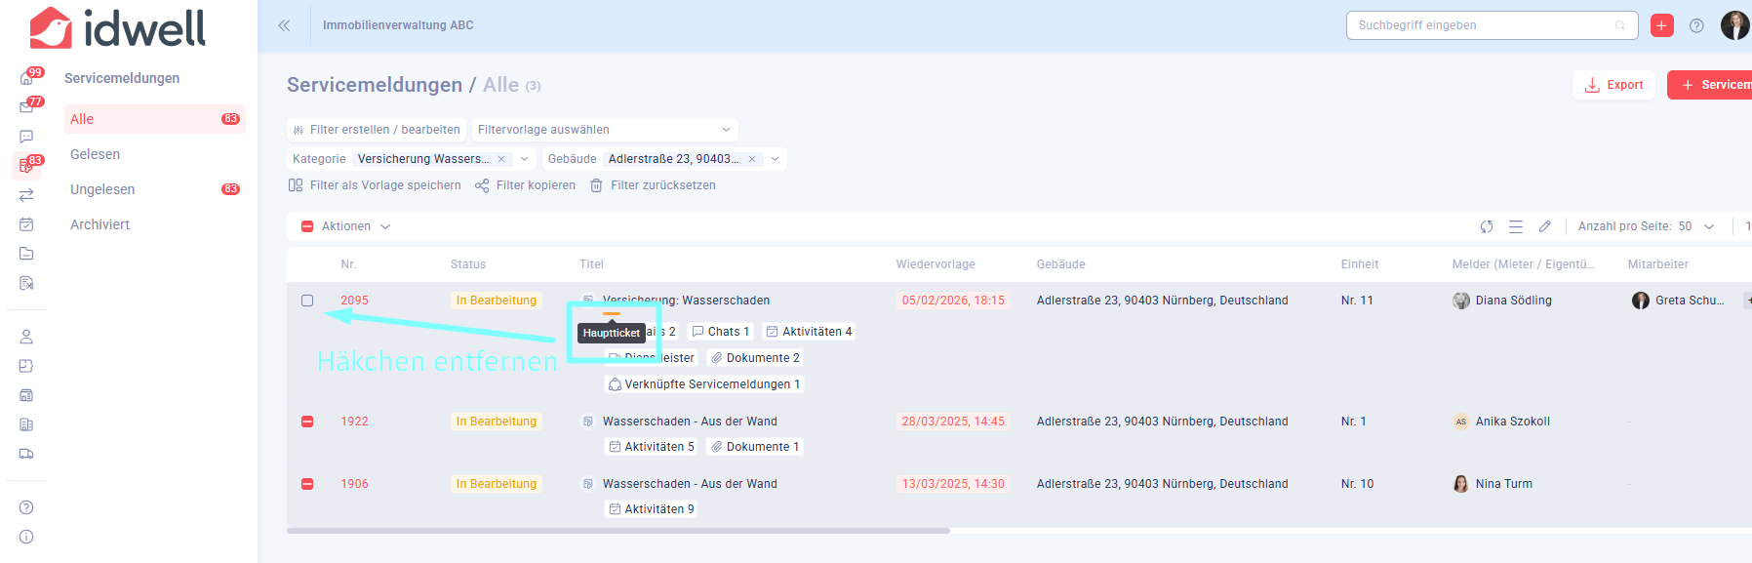The height and width of the screenshot is (563, 1752).
Task: Open the transfer arrows sidebar icon
Action: 26,195
